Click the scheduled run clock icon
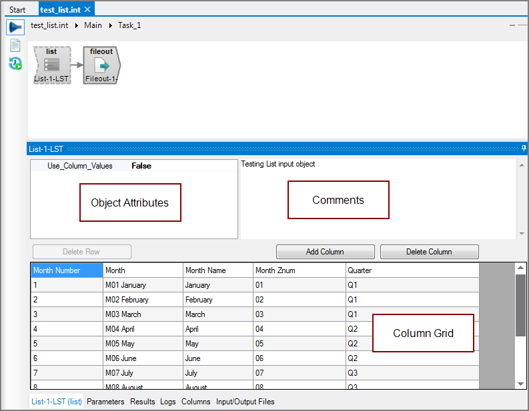Viewport: 529px width, 411px height. tap(15, 63)
